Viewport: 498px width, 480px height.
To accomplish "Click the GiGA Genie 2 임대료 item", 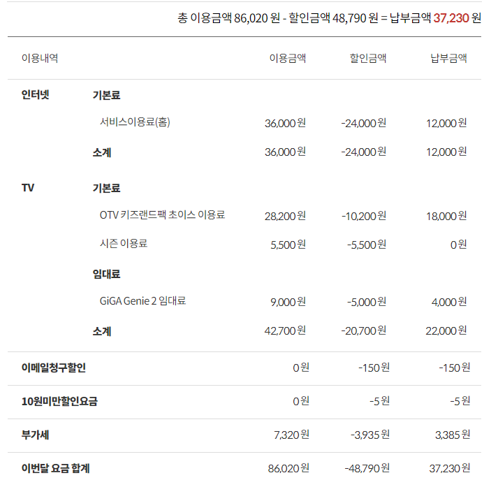I will pos(142,301).
